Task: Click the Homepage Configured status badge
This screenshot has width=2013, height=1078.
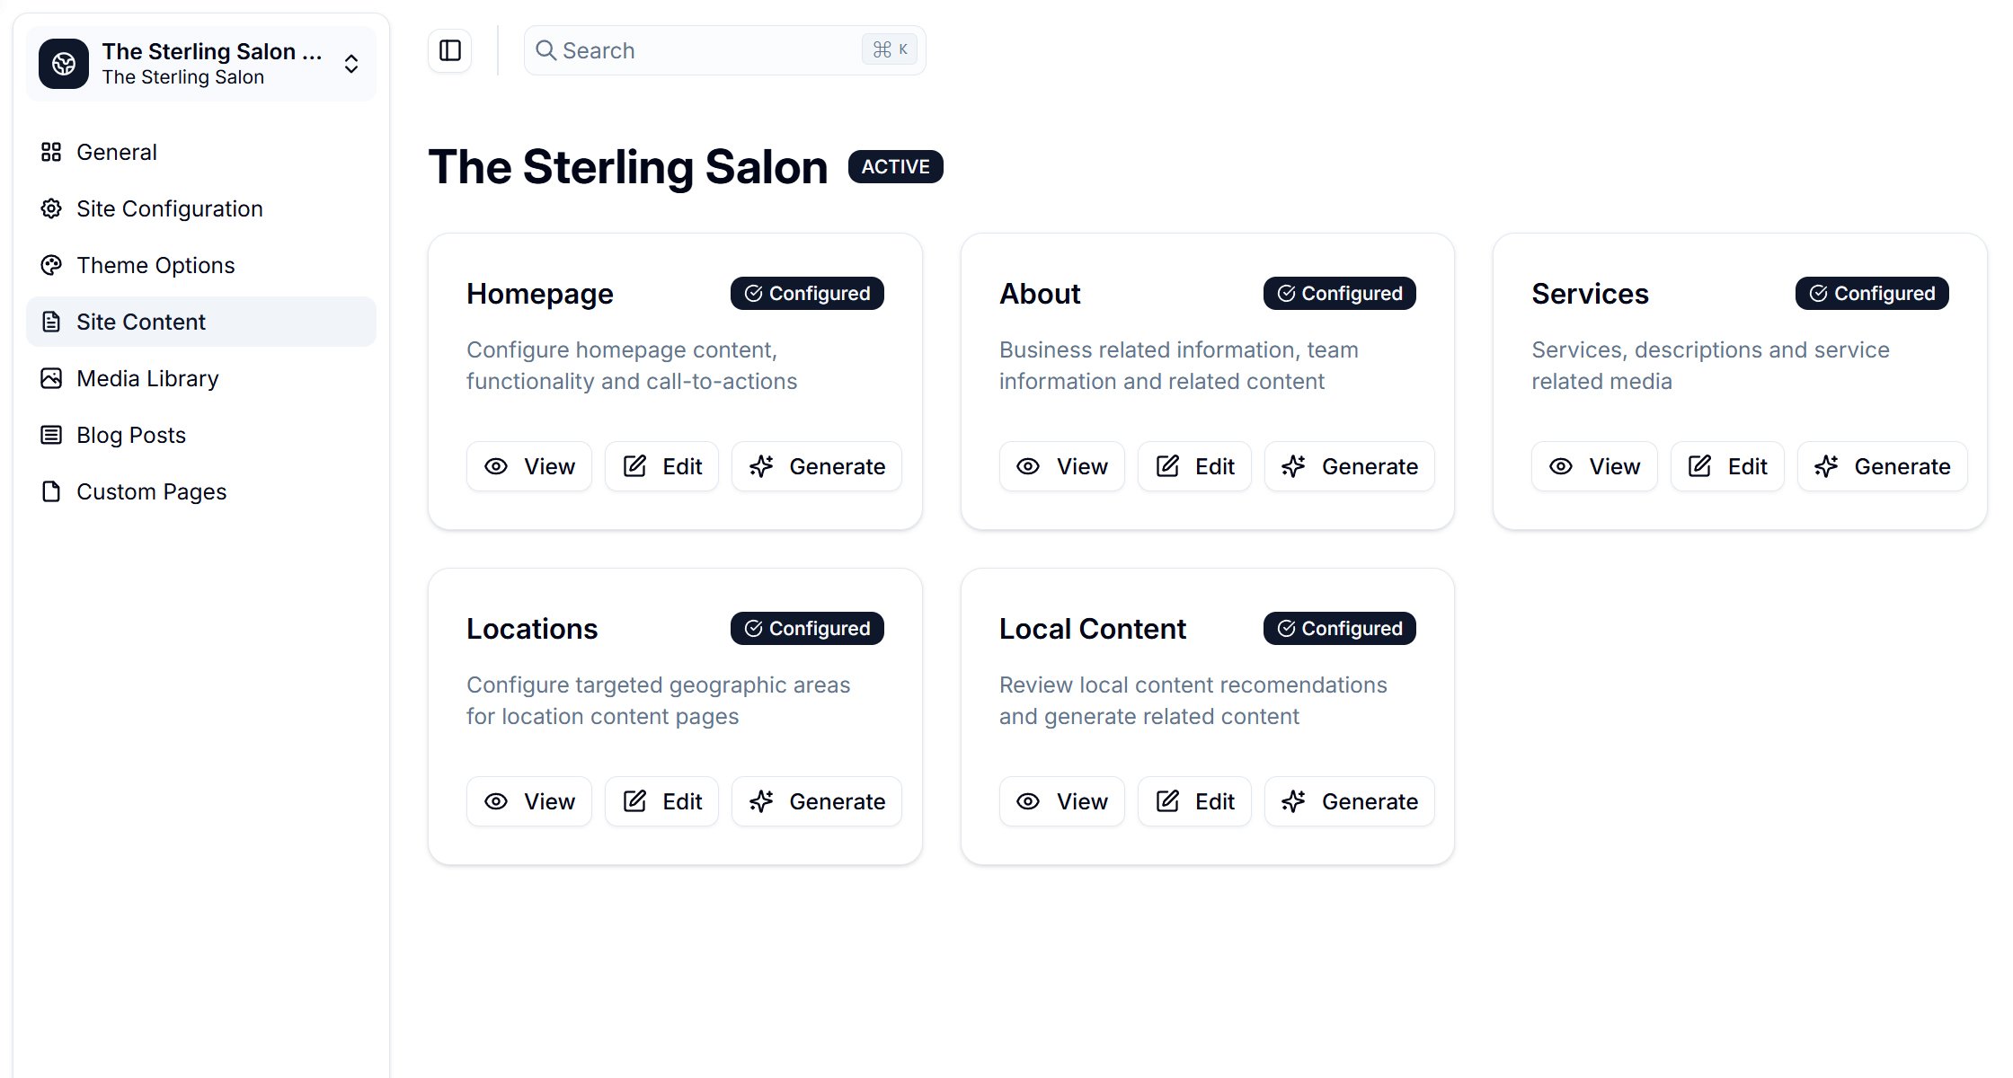Action: [x=807, y=294]
